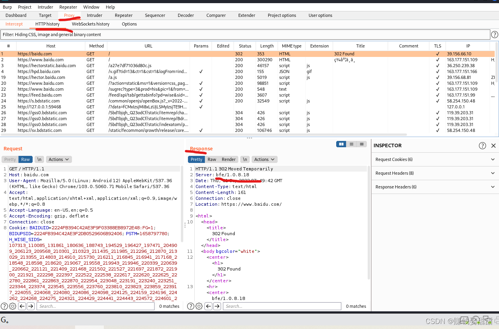The image size is (499, 329).
Task: Sort history by URL column header
Action: tap(148, 46)
